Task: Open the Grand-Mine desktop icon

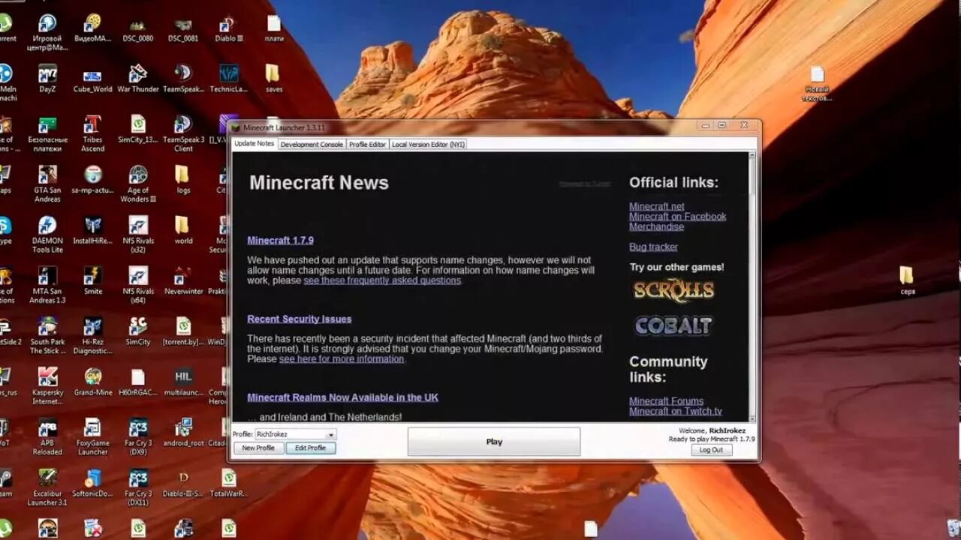Action: [x=92, y=381]
